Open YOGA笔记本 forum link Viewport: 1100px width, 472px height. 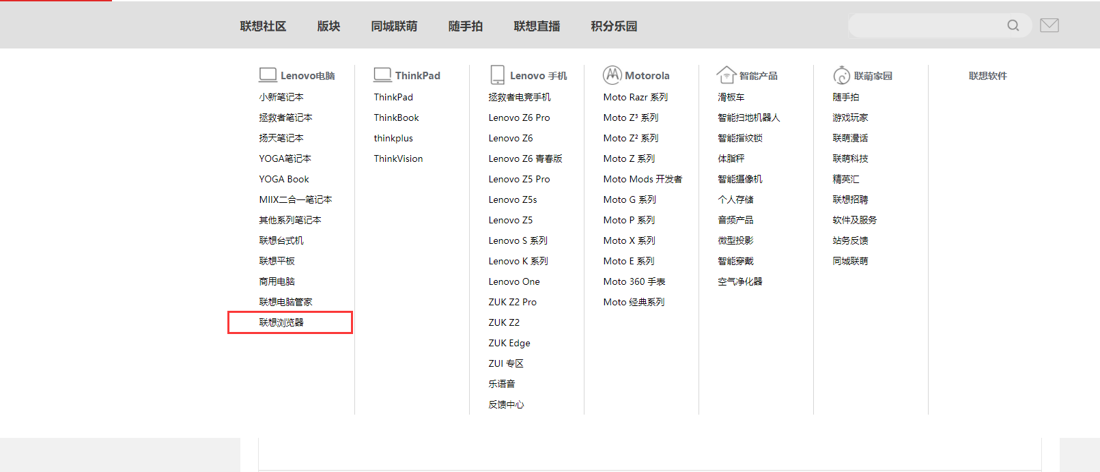285,158
